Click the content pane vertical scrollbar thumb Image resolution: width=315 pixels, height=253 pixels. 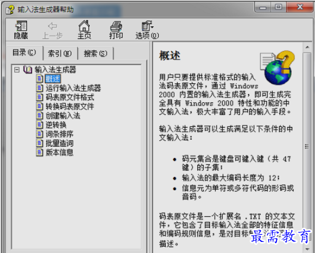[x=307, y=147]
